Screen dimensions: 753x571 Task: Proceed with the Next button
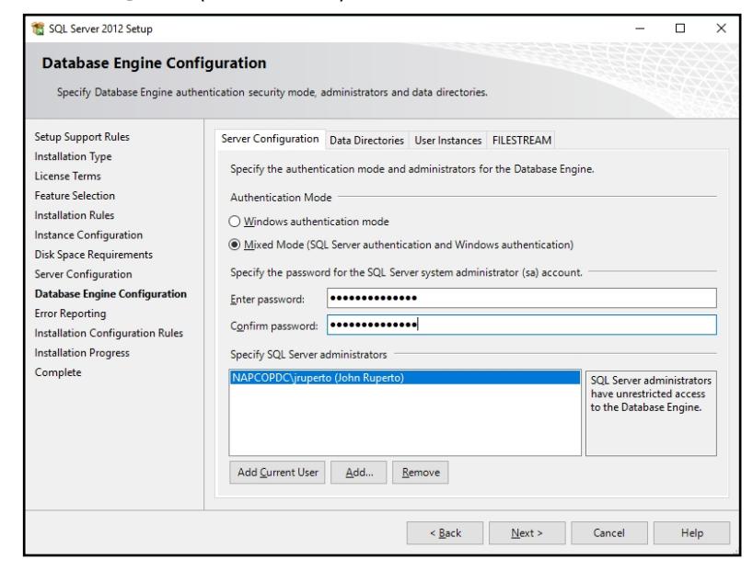[527, 533]
